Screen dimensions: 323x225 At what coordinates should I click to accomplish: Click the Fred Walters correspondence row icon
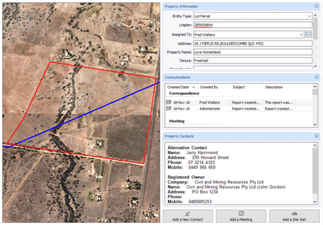pos(169,102)
